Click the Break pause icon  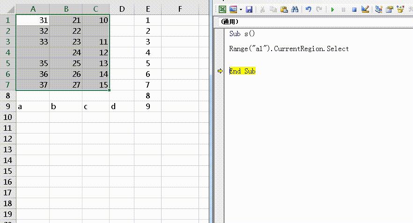tap(344, 10)
